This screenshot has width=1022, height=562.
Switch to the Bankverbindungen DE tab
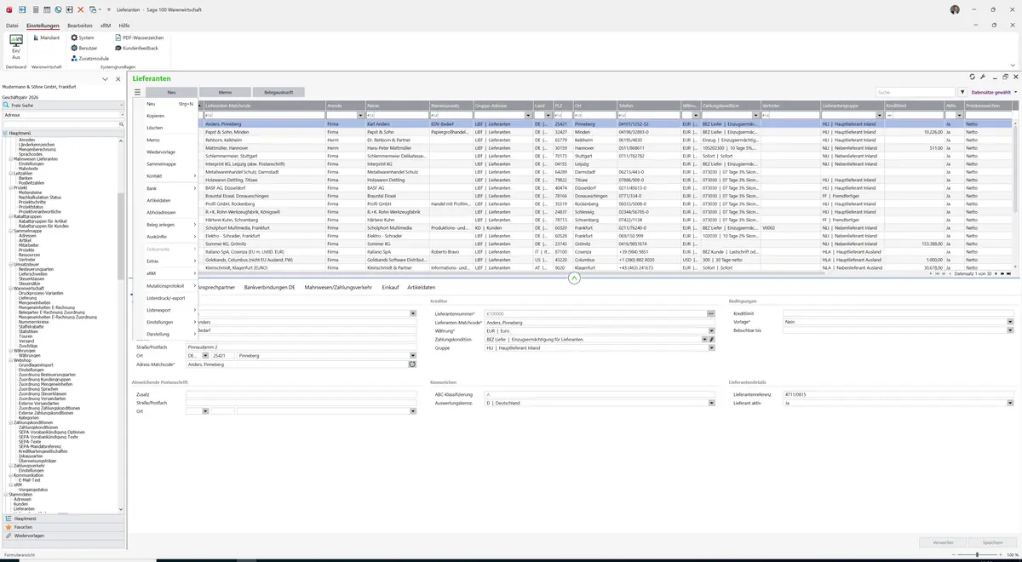(269, 288)
